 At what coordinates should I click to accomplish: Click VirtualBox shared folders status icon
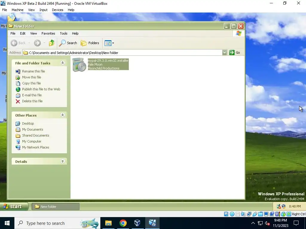point(260,214)
